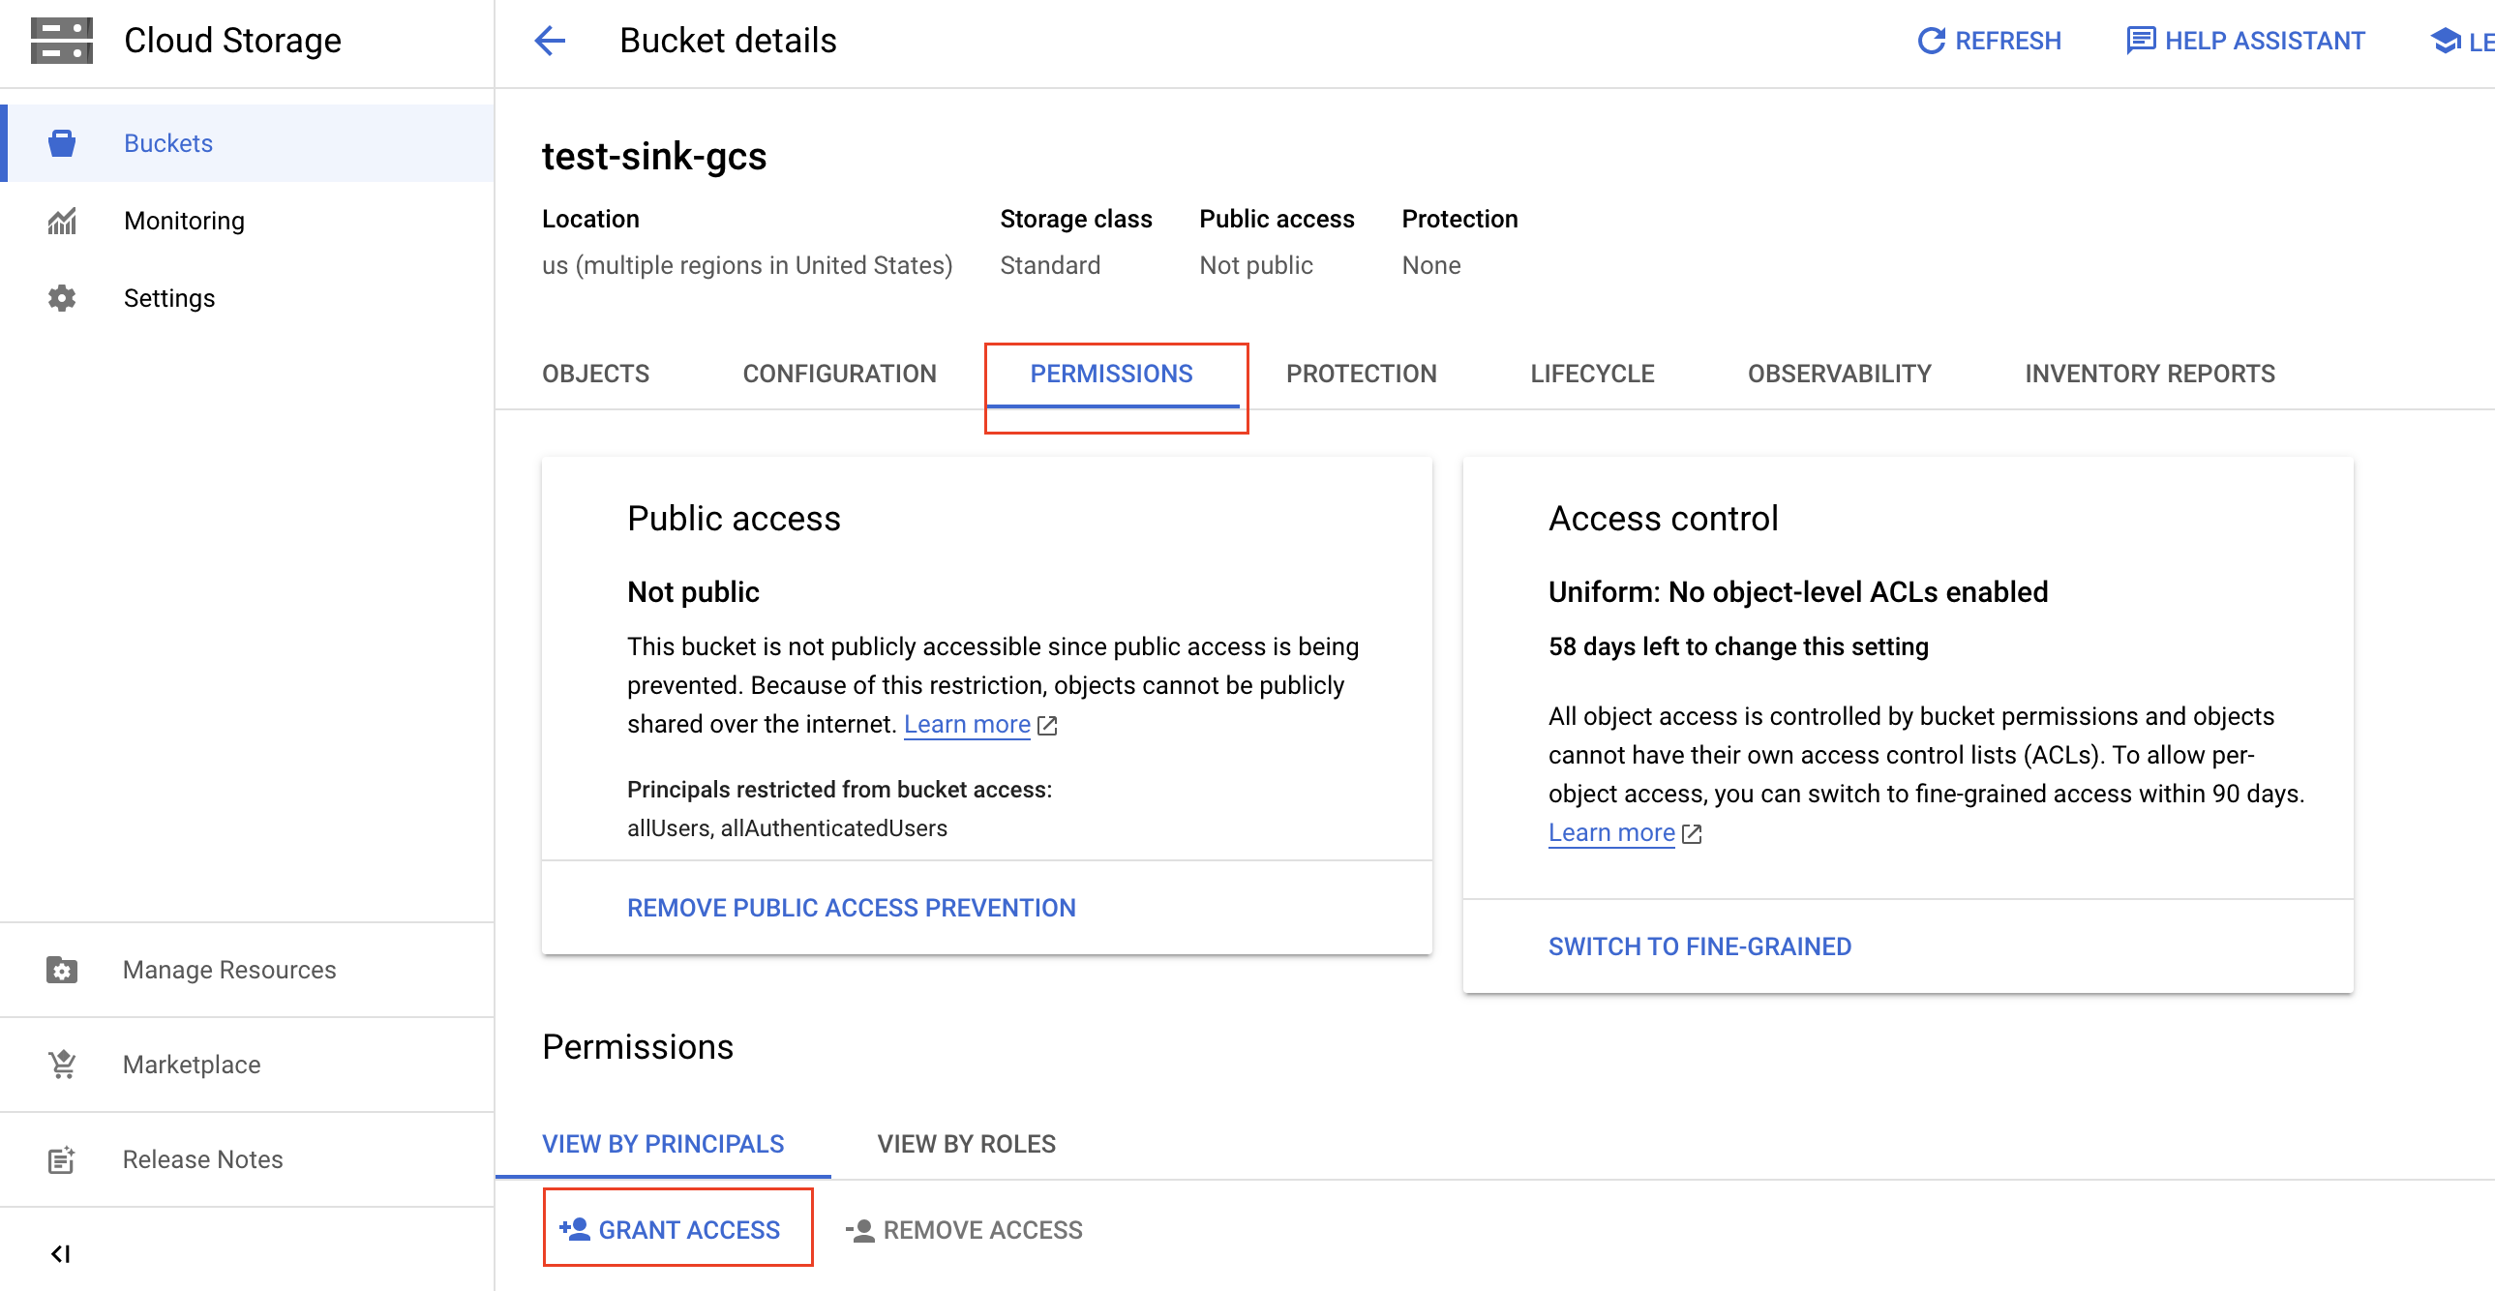The image size is (2495, 1291).
Task: Click the 'Standard' storage class value
Action: click(x=1050, y=265)
